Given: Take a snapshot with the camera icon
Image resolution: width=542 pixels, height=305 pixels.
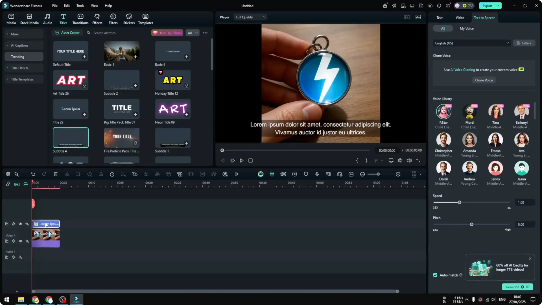Looking at the screenshot, I should click(400, 160).
